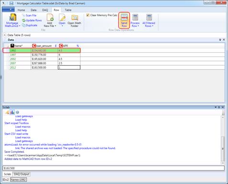
Task: Open the Data ribbon tab
Action: point(34,10)
